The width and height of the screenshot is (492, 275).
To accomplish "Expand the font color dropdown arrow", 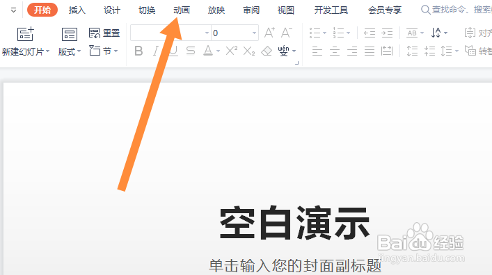I will coord(218,51).
